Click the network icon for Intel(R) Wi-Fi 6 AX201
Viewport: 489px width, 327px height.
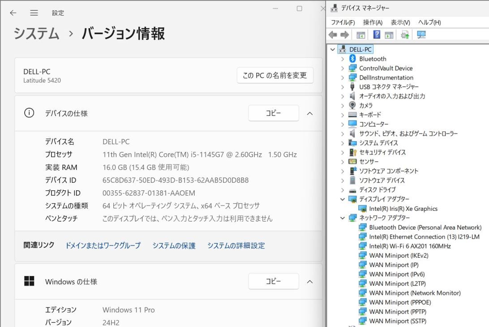(x=362, y=246)
